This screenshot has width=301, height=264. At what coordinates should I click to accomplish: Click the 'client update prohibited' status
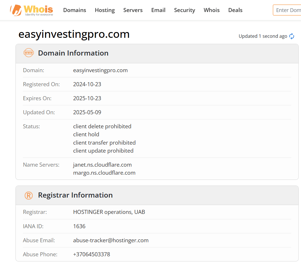click(103, 151)
